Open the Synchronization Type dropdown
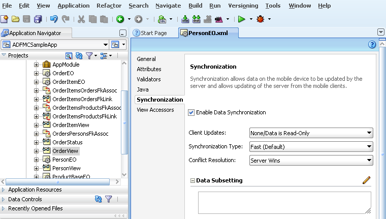This screenshot has width=386, height=219. tap(311, 146)
